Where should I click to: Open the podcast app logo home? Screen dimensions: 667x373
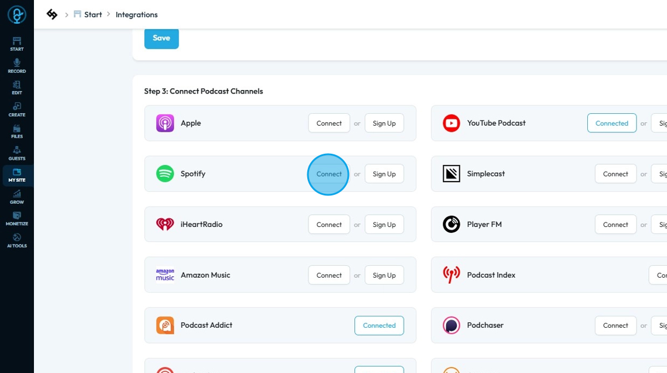17,15
